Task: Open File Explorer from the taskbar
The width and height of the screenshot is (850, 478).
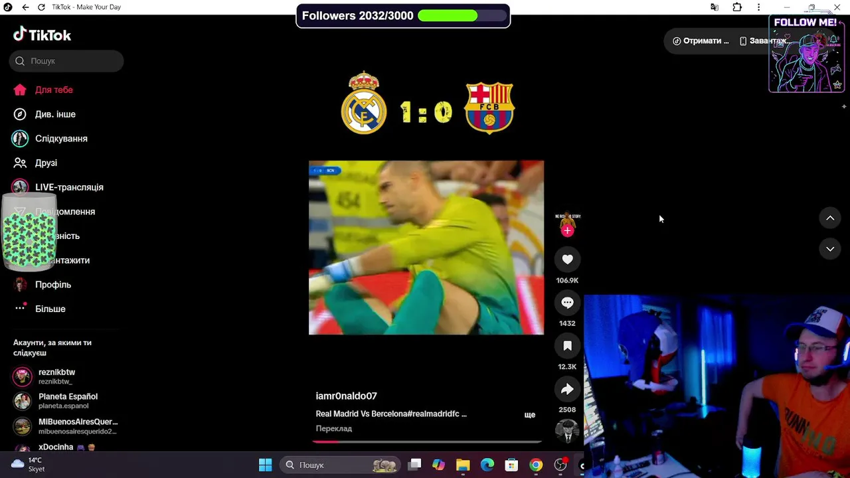Action: (463, 465)
